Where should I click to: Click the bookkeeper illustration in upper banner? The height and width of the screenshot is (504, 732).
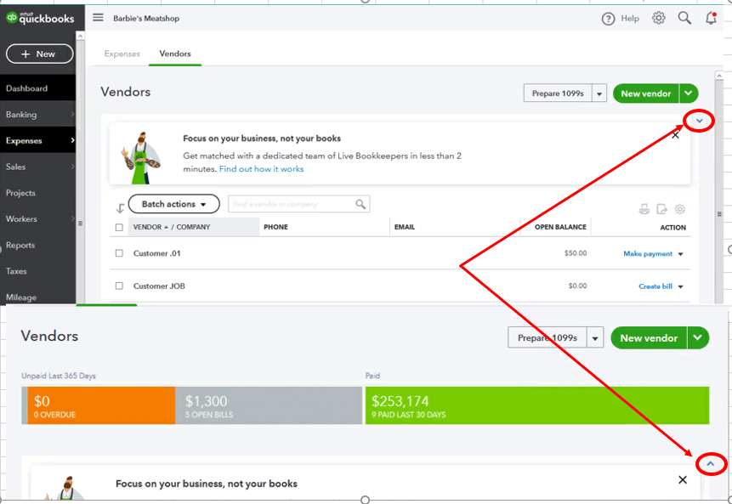pyautogui.click(x=141, y=158)
